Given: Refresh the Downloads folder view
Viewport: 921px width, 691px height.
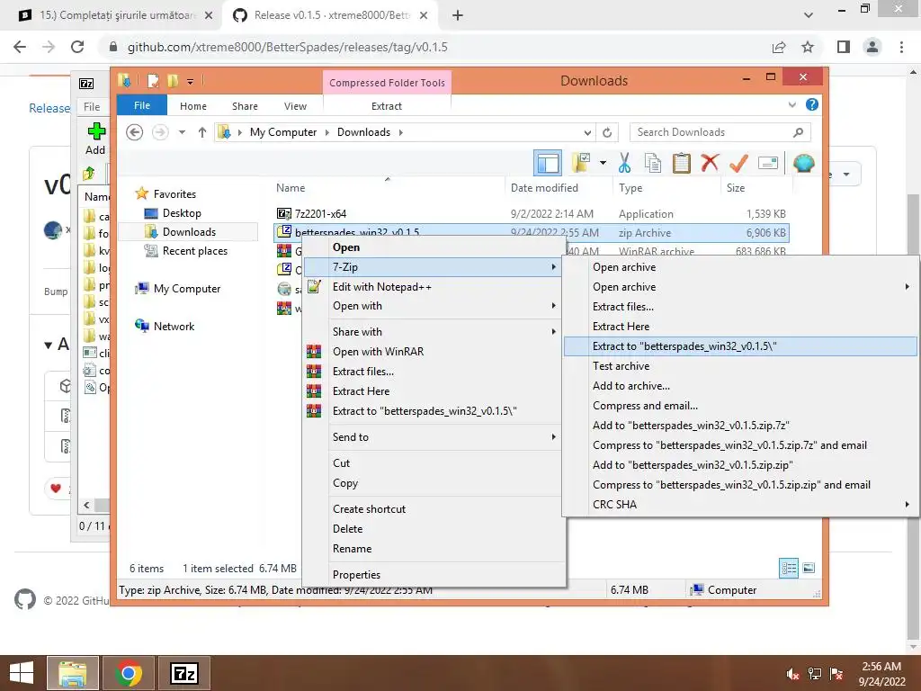Looking at the screenshot, I should point(607,132).
